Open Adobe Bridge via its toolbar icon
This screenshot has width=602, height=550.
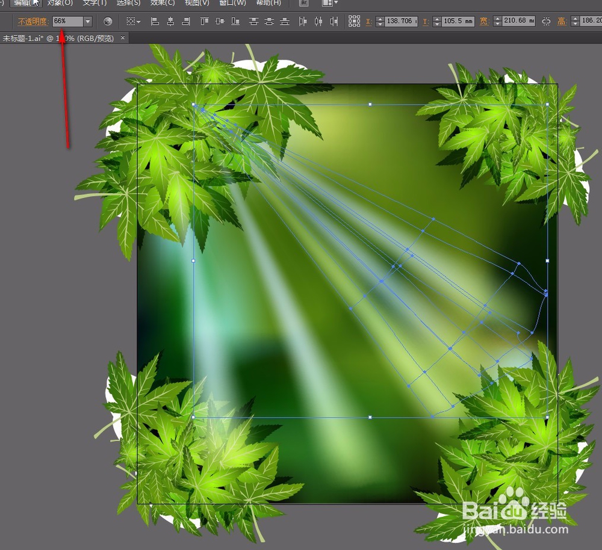coord(303,4)
